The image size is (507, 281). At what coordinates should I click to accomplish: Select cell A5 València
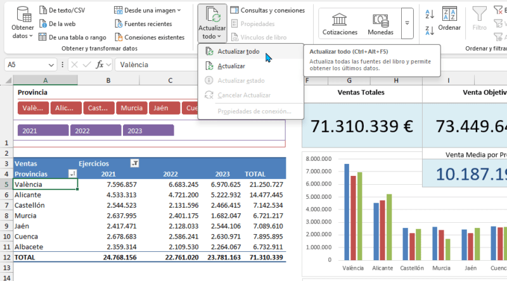45,184
